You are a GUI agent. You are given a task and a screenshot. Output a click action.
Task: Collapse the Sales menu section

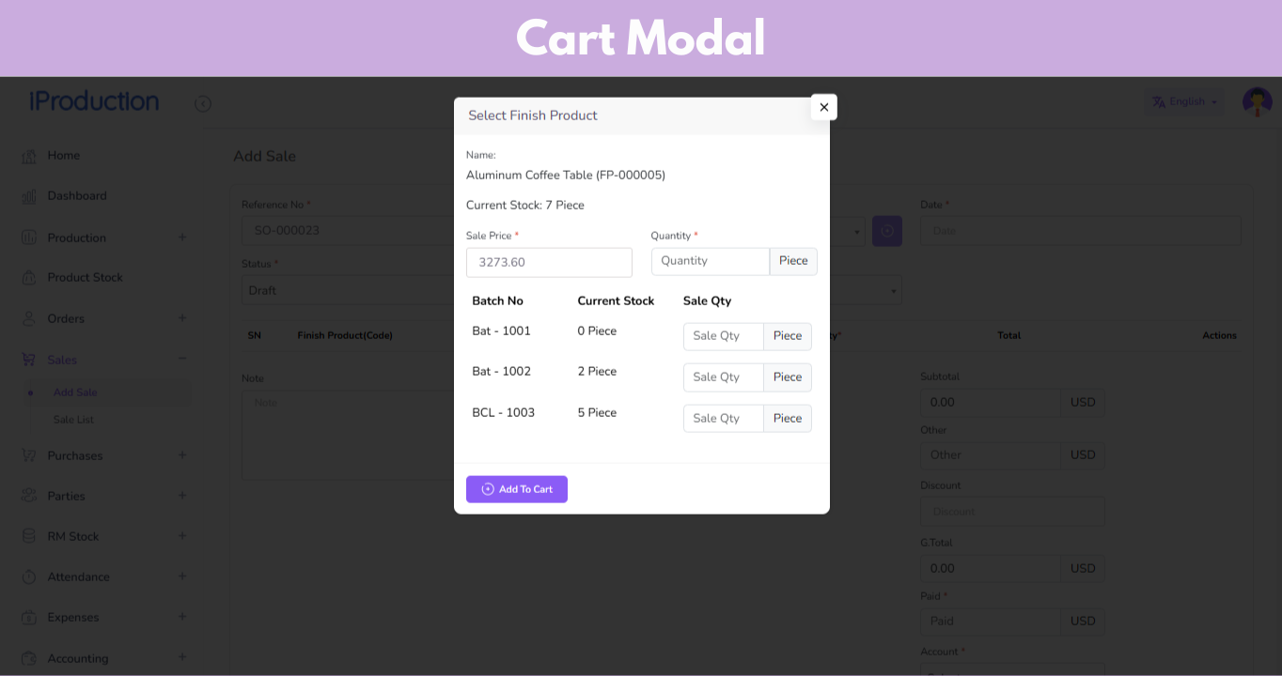tap(182, 359)
